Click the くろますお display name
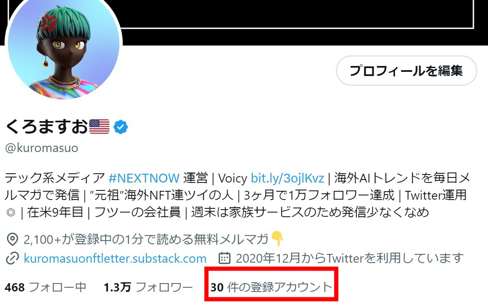The height and width of the screenshot is (304, 488). coord(47,127)
